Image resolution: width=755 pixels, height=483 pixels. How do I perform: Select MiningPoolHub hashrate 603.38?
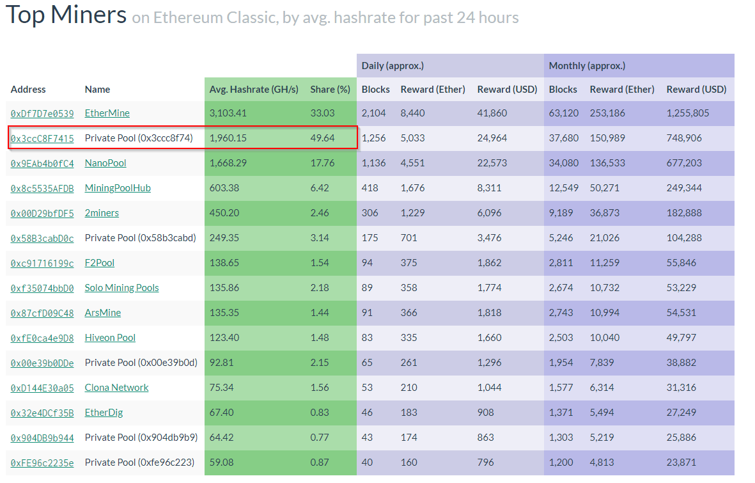(x=224, y=188)
